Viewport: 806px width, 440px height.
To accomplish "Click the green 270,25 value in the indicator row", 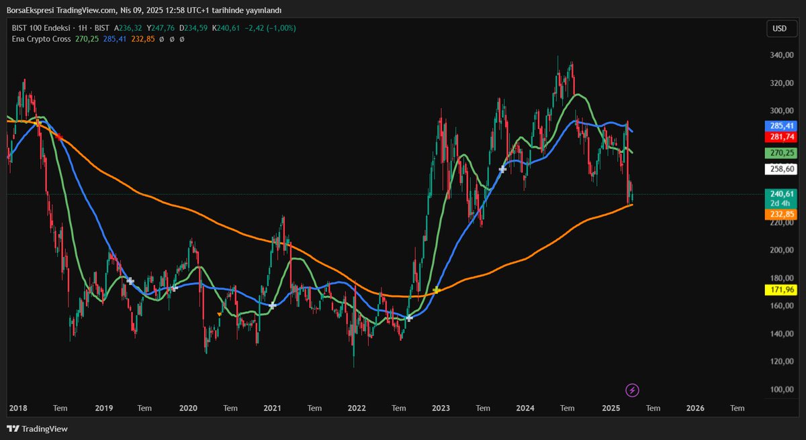I will tap(86, 39).
